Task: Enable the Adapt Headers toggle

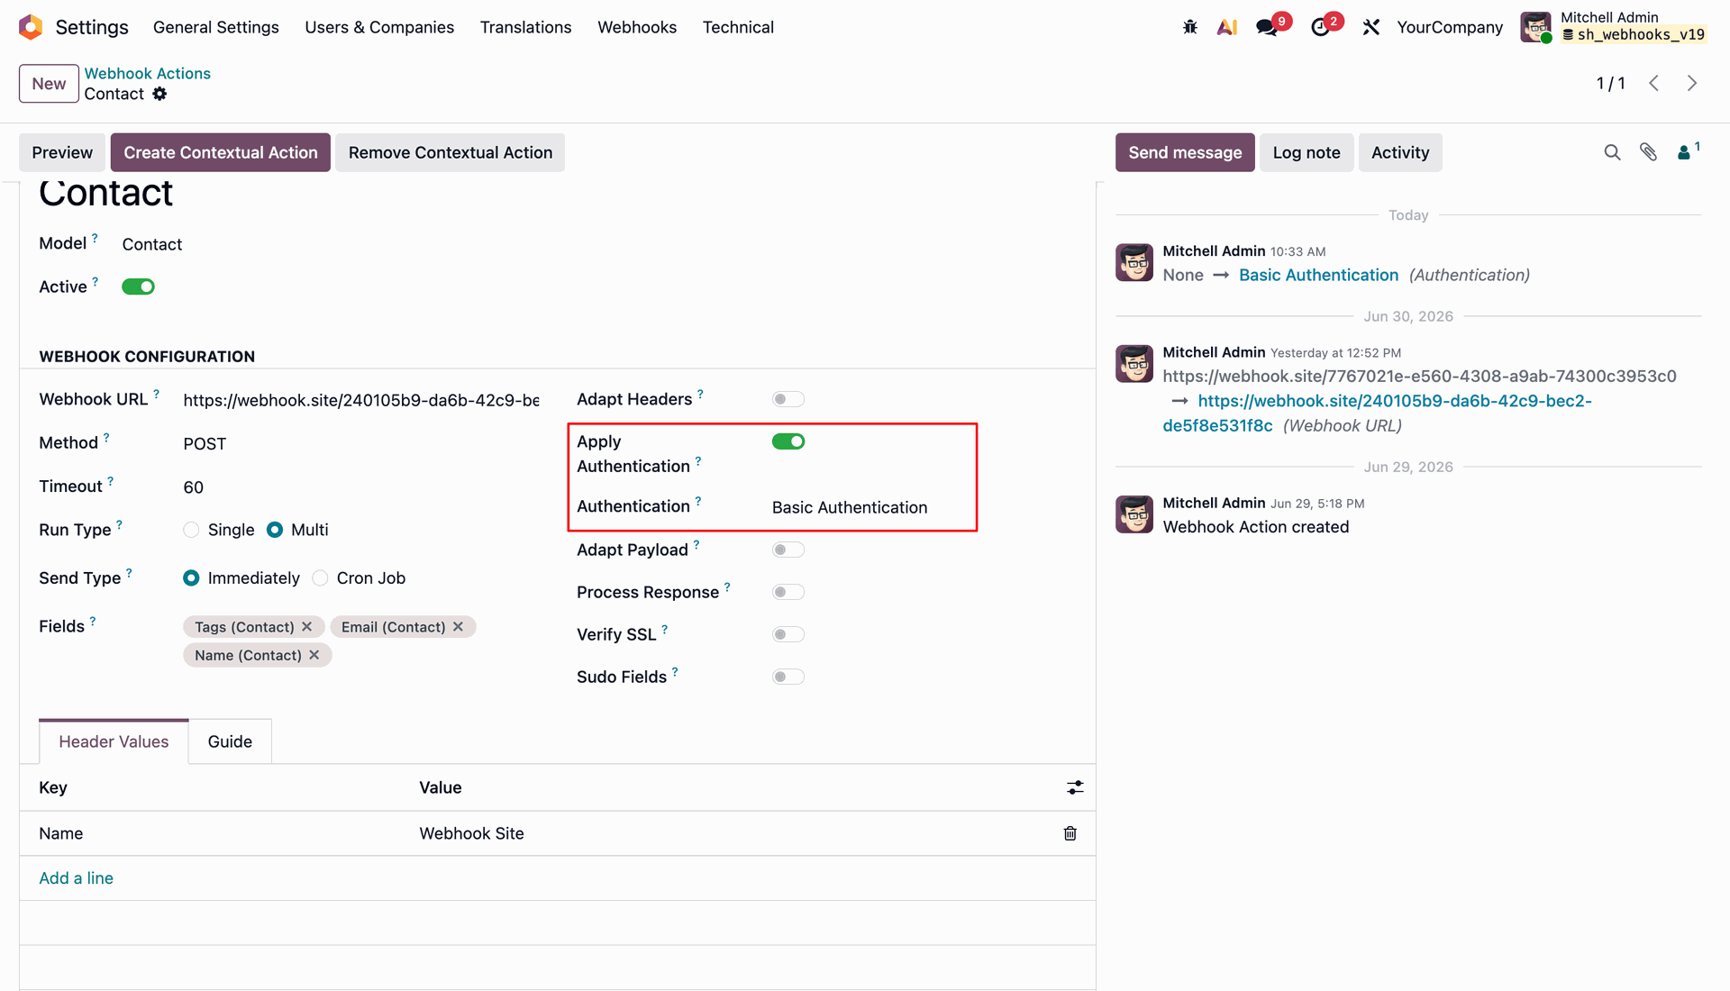Action: [x=788, y=399]
